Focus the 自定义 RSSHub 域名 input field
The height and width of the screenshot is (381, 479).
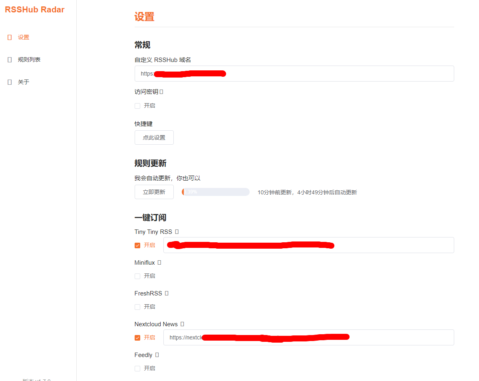tap(294, 74)
